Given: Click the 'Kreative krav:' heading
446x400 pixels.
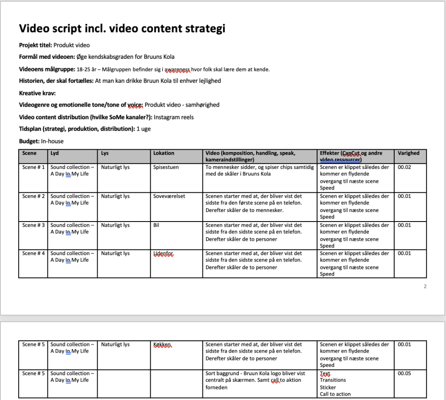Looking at the screenshot, I should (x=37, y=93).
